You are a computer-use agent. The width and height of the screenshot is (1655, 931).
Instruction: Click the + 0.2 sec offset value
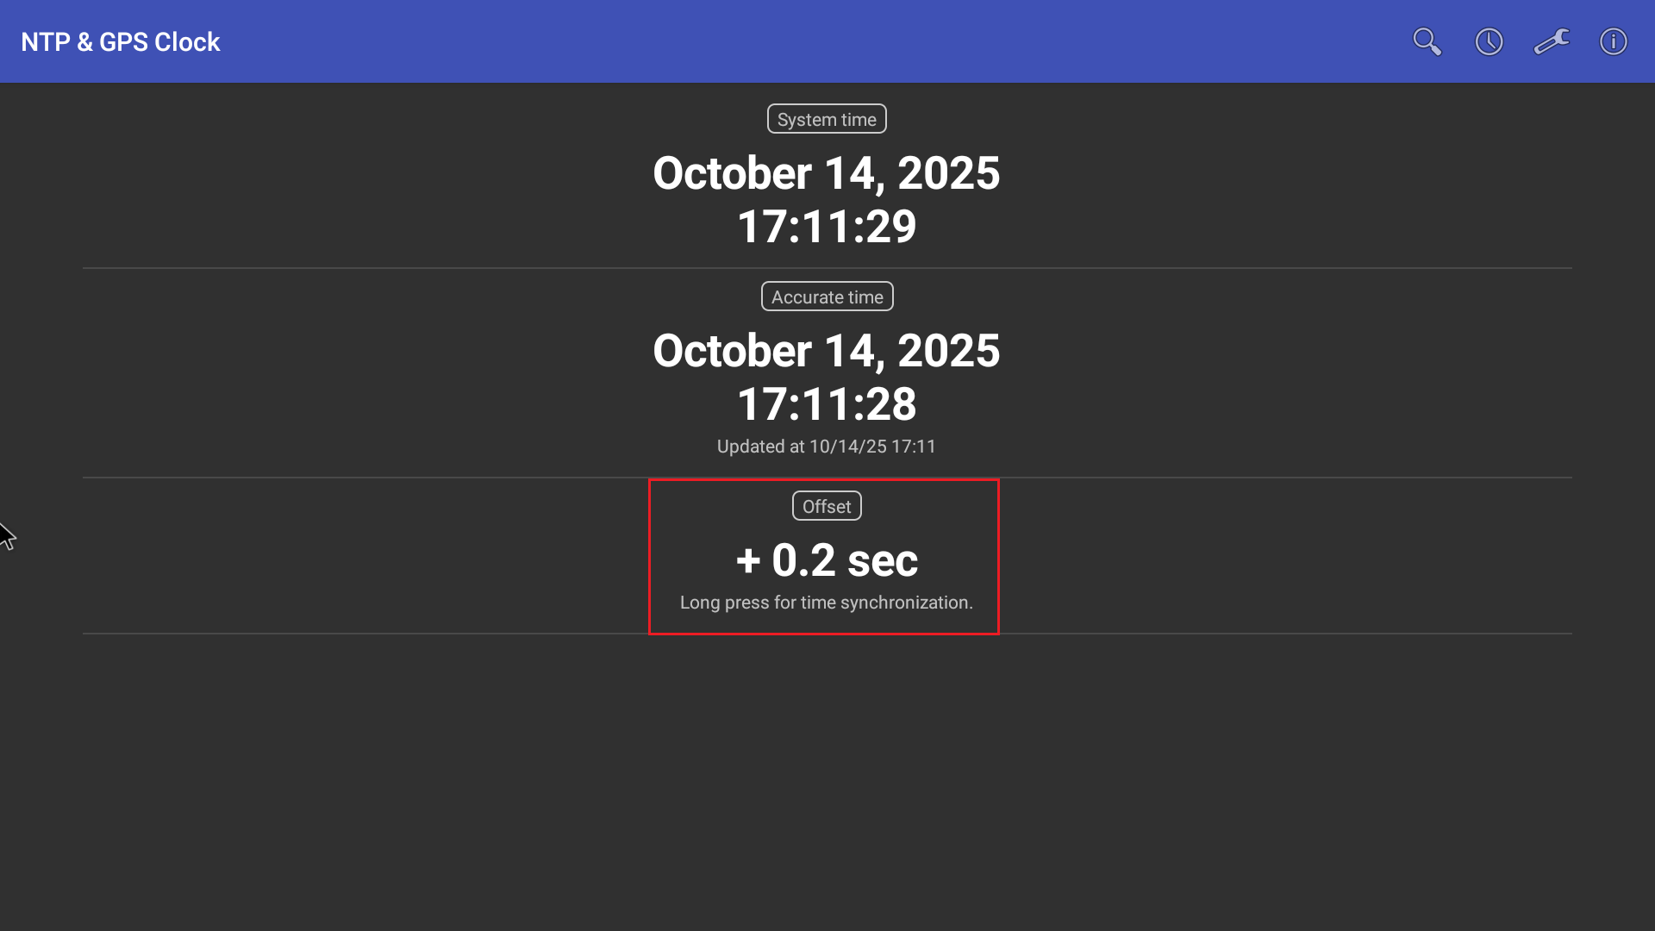point(827,560)
